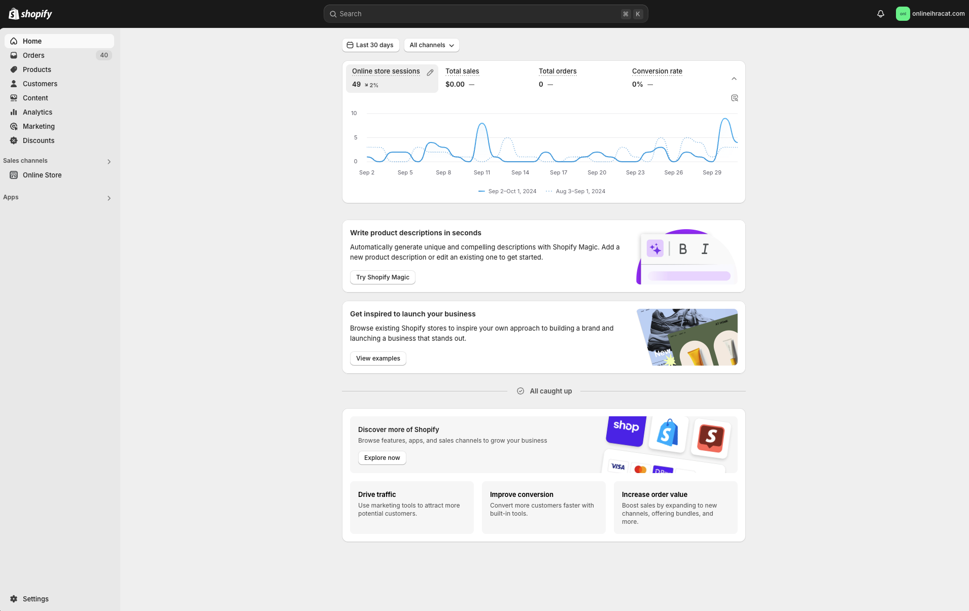This screenshot has height=611, width=969.
Task: Click the All caught up status text
Action: point(551,391)
